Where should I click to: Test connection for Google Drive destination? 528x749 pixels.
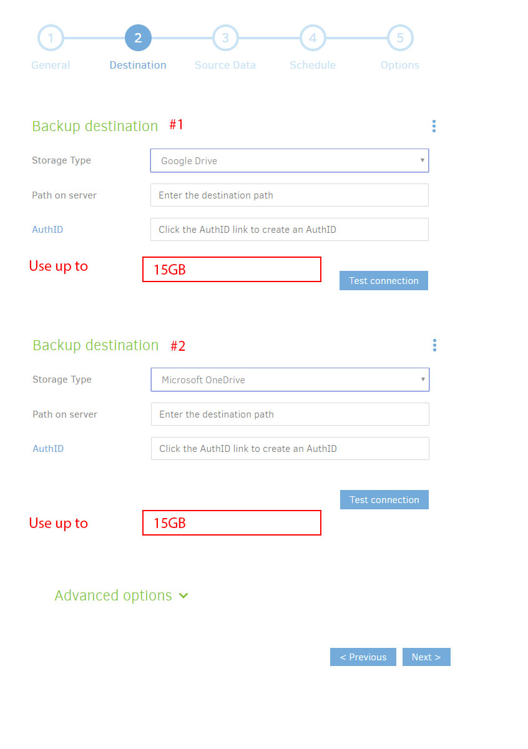384,281
